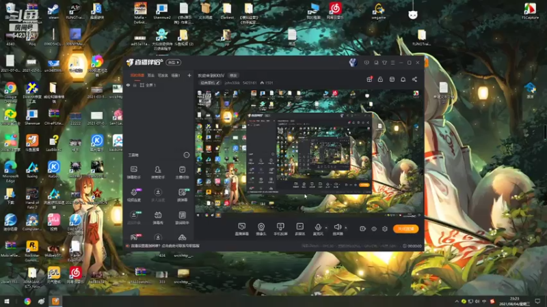Open the 视频连麦 tool in toolbox

134,195
